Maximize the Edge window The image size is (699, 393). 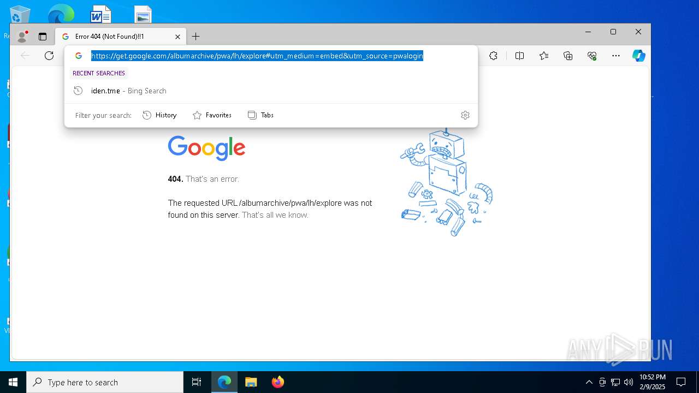tap(613, 32)
